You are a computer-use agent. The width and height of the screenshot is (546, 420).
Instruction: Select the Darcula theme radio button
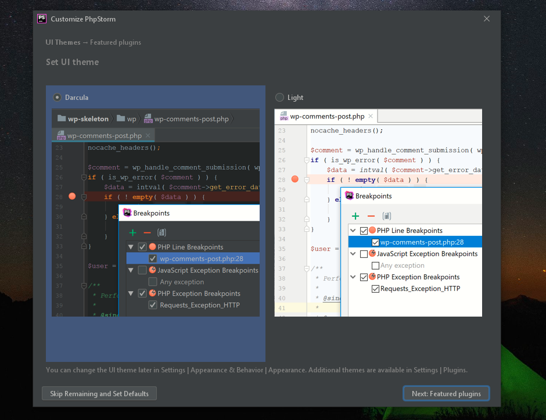(x=57, y=98)
